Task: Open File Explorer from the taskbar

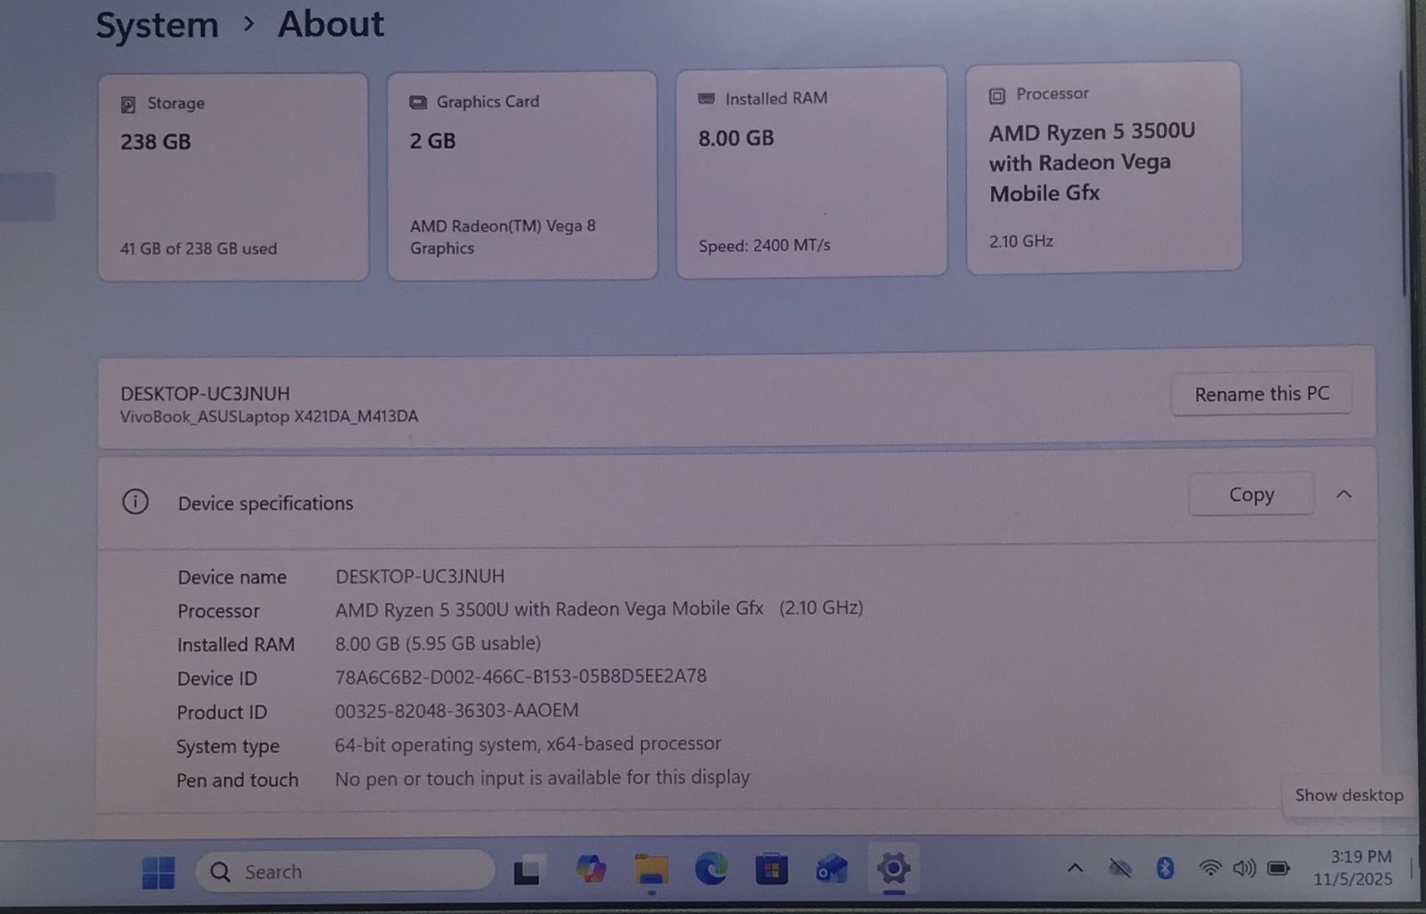Action: pos(651,869)
